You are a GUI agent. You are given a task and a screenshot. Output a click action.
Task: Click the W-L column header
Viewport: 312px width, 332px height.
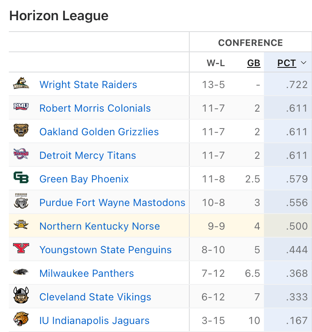click(215, 63)
